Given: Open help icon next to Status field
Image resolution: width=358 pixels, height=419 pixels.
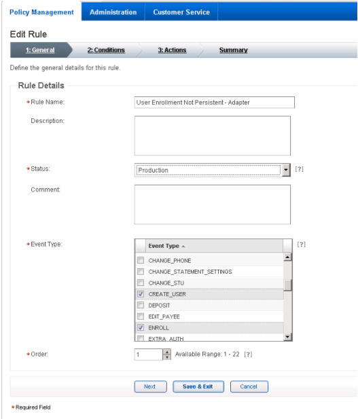Looking at the screenshot, I should [x=299, y=169].
